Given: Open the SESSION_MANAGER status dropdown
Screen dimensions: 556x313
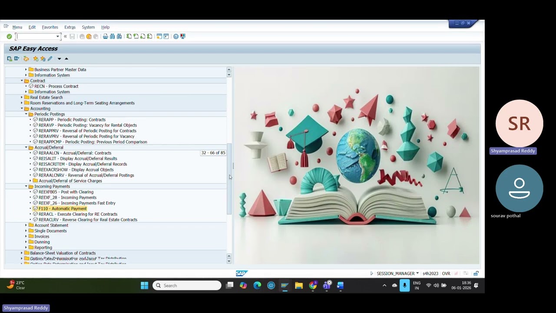Looking at the screenshot, I should pos(417,273).
